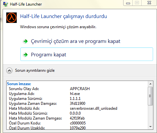The height and width of the screenshot is (133, 157).
Task: Click the Sorun imzası heading
Action: (19, 84)
